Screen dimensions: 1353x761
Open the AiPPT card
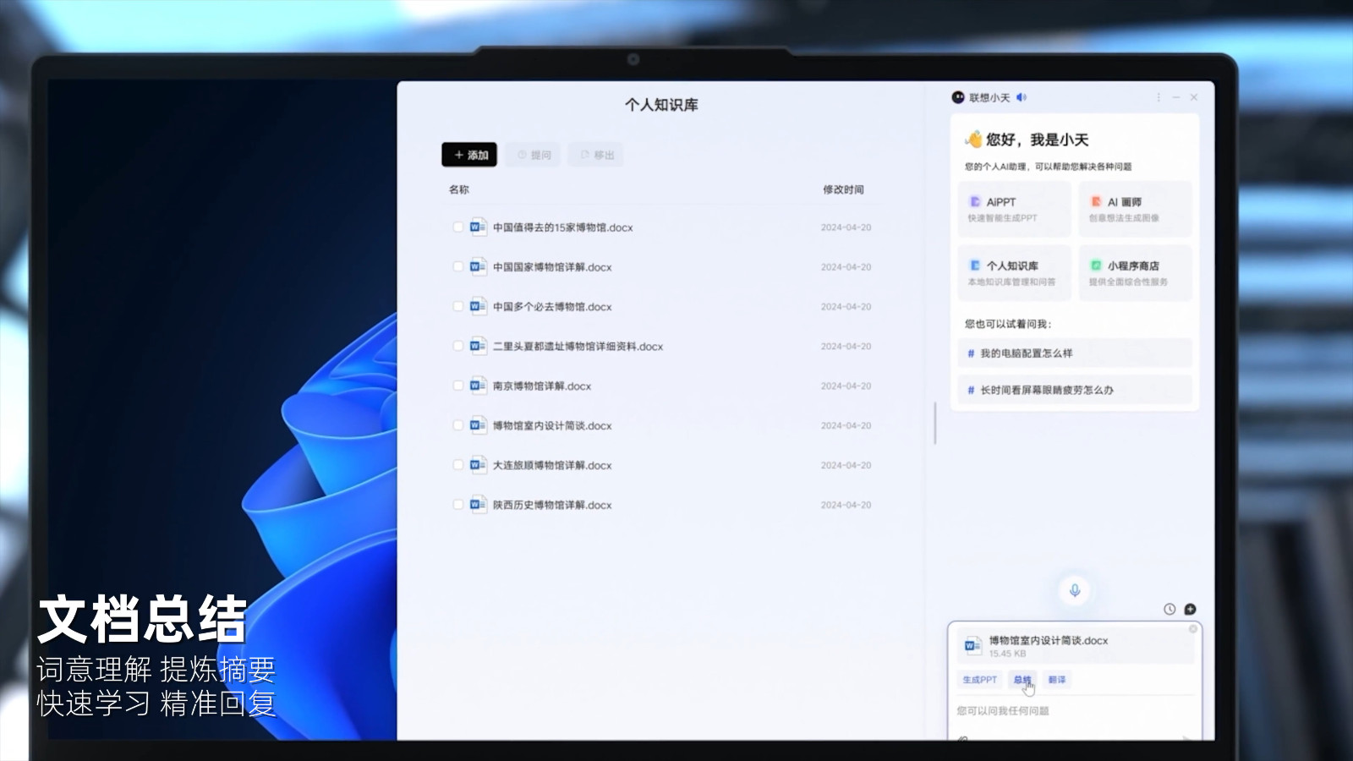[1015, 209]
